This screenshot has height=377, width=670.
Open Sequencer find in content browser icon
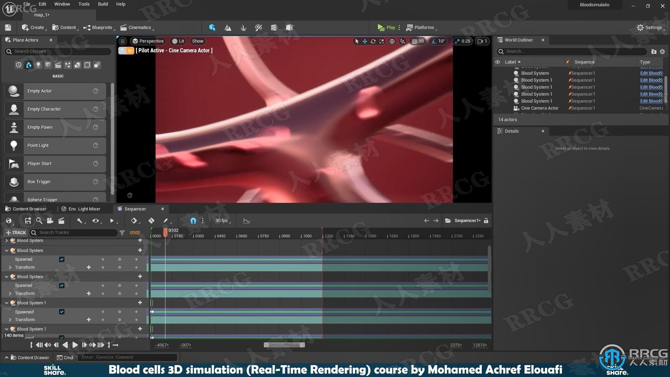coord(39,221)
